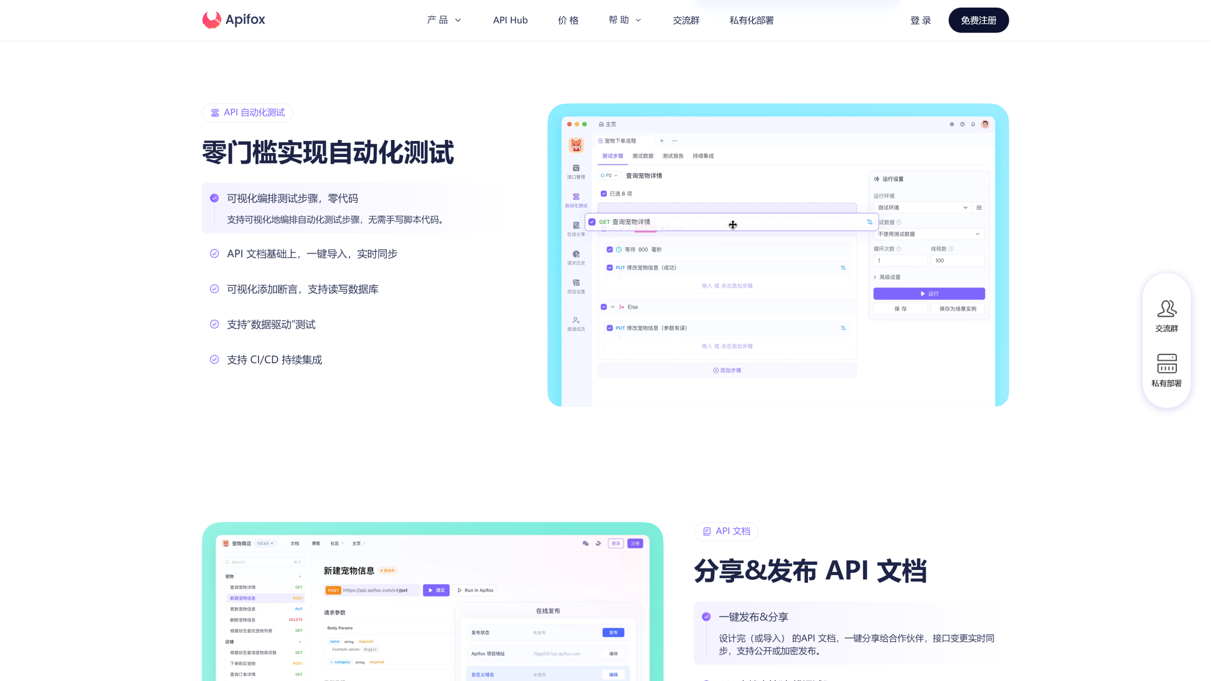Open the 交流群 floating sidebar icon
This screenshot has width=1211, height=681.
tap(1167, 316)
